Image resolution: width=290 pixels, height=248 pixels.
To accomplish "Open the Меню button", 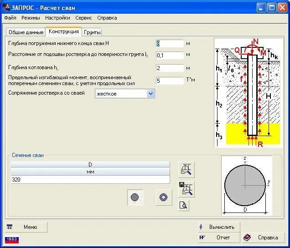I will coord(26,227).
